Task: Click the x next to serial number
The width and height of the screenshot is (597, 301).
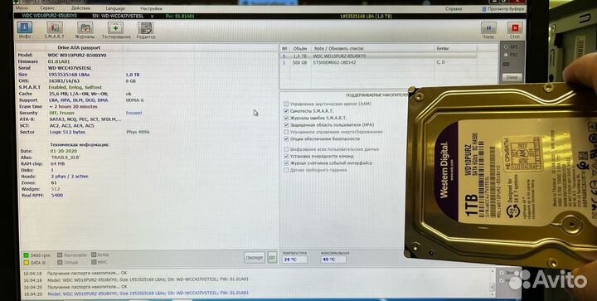Action: point(153,16)
